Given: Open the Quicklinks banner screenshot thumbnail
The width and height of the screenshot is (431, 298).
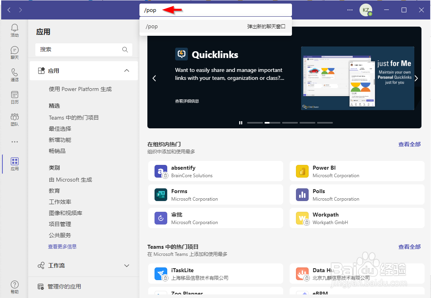Looking at the screenshot, I should click(x=358, y=78).
